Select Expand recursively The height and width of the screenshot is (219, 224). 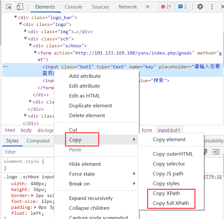point(91,198)
